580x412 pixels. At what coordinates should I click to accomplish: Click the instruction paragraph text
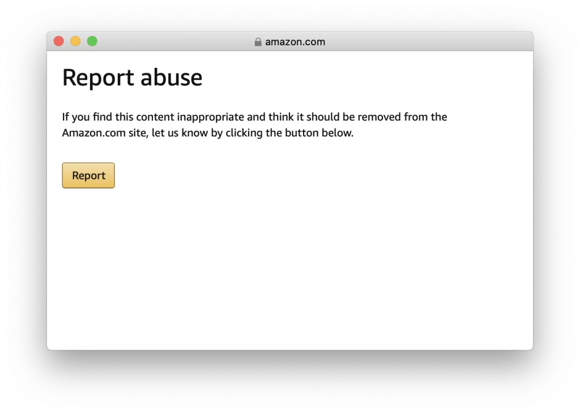pos(254,125)
